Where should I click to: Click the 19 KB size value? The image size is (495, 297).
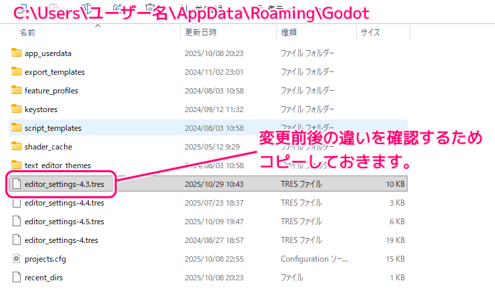coord(395,240)
